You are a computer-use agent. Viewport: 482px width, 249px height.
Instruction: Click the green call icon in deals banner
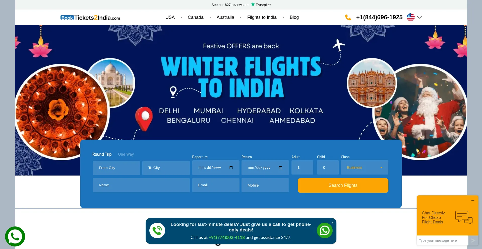(x=157, y=230)
